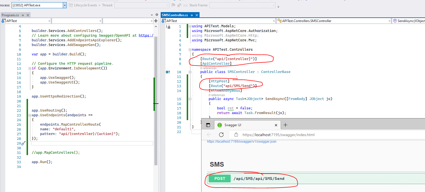Click the POST method button
This screenshot has height=192, width=425.
pyautogui.click(x=220, y=179)
